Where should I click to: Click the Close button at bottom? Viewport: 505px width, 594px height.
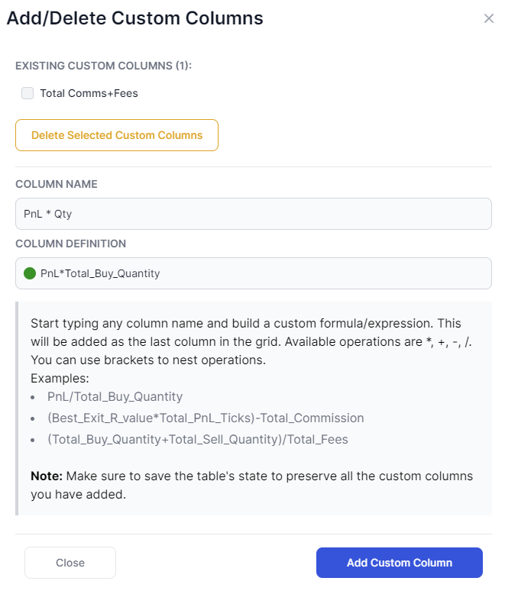coord(70,563)
